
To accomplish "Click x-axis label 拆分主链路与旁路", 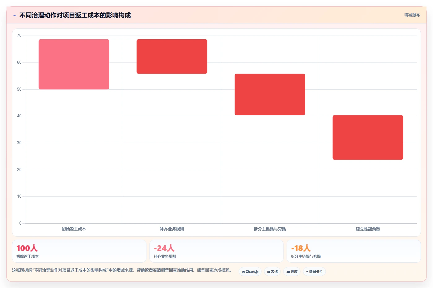I will click(x=270, y=229).
